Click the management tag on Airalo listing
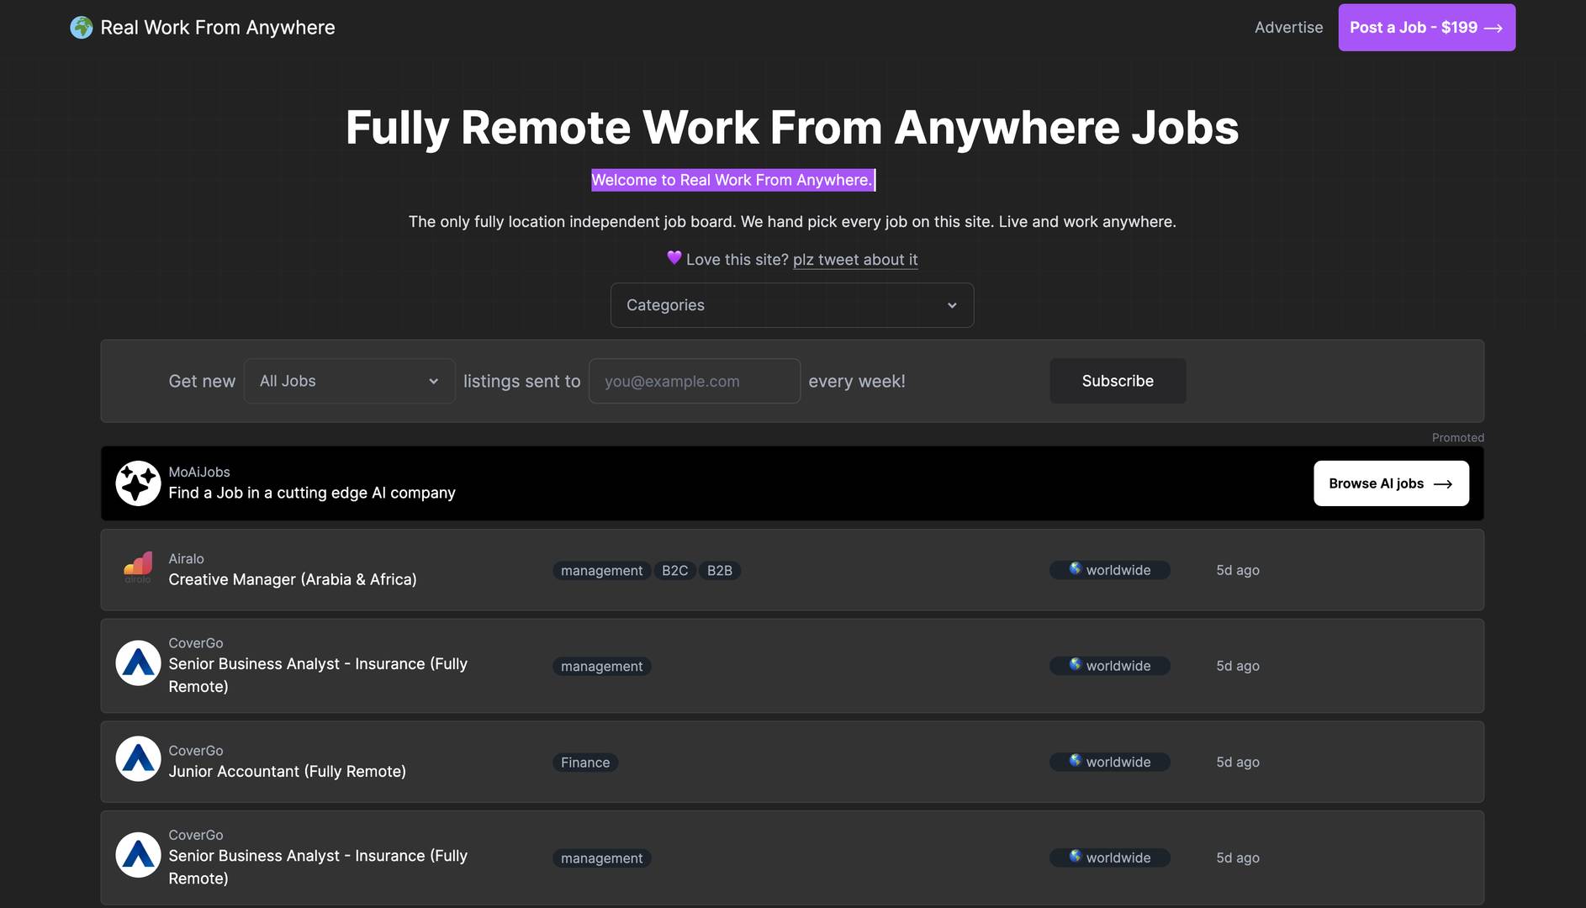1586x908 pixels. pos(601,570)
